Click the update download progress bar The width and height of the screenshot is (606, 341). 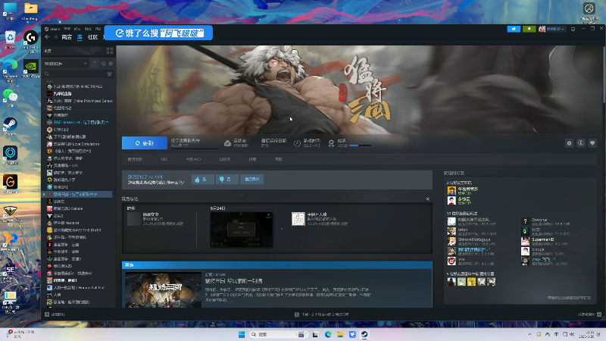(195, 148)
